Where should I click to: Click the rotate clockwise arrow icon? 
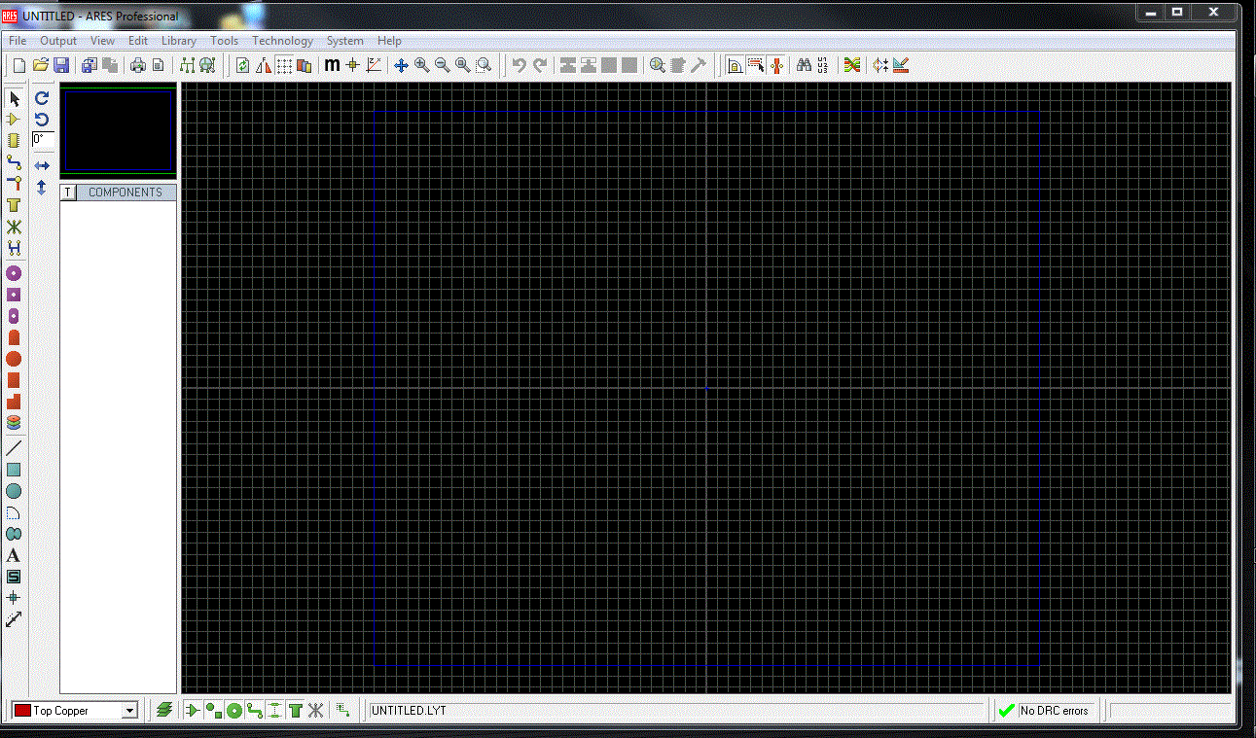point(42,98)
